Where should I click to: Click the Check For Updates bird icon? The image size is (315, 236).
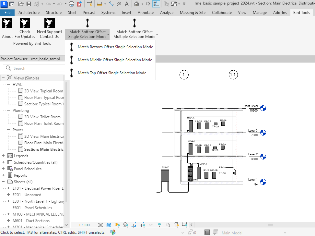coord(25,23)
